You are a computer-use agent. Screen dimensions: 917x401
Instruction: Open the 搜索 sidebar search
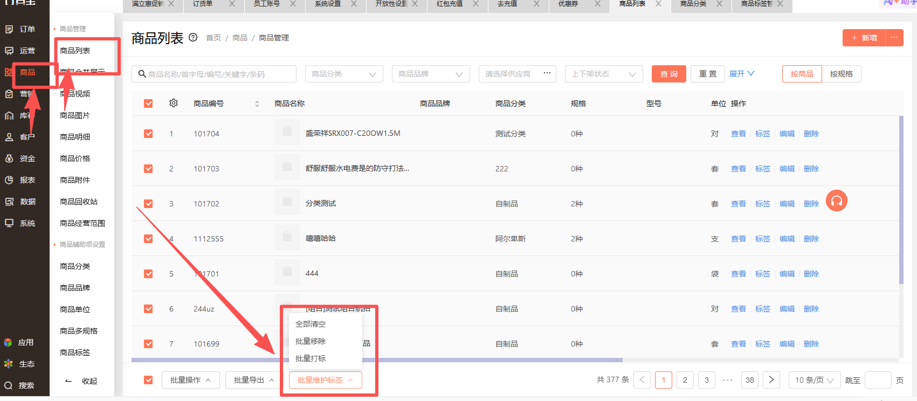point(19,385)
